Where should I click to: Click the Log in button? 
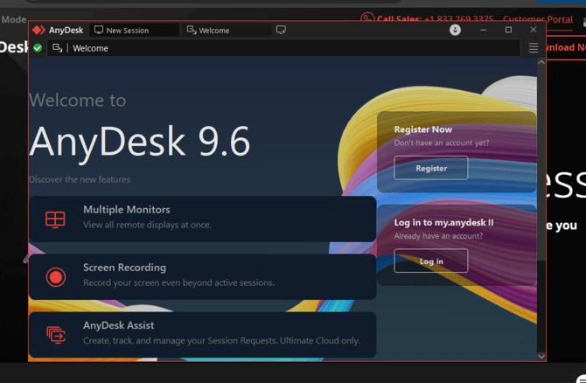431,261
